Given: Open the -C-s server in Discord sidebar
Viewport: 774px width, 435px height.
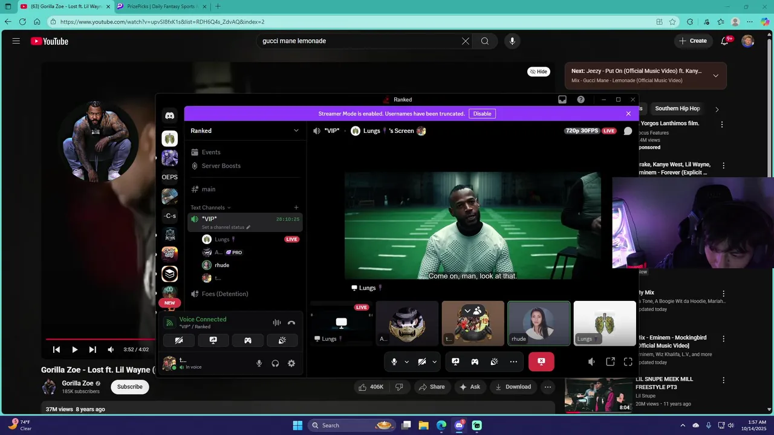Looking at the screenshot, I should click(x=170, y=216).
